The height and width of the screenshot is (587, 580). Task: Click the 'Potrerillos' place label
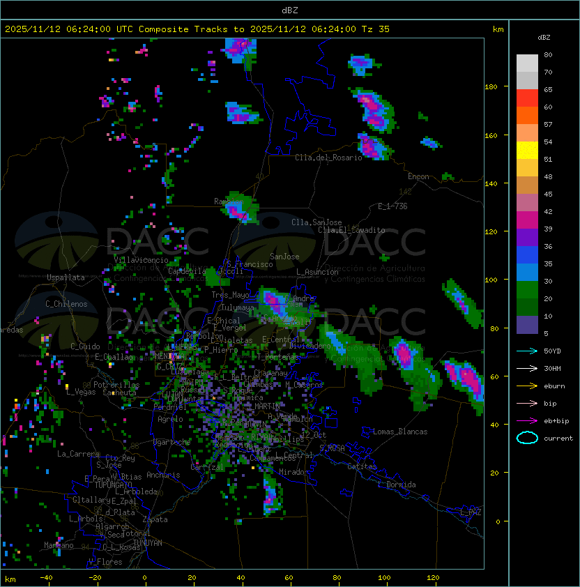(x=116, y=385)
